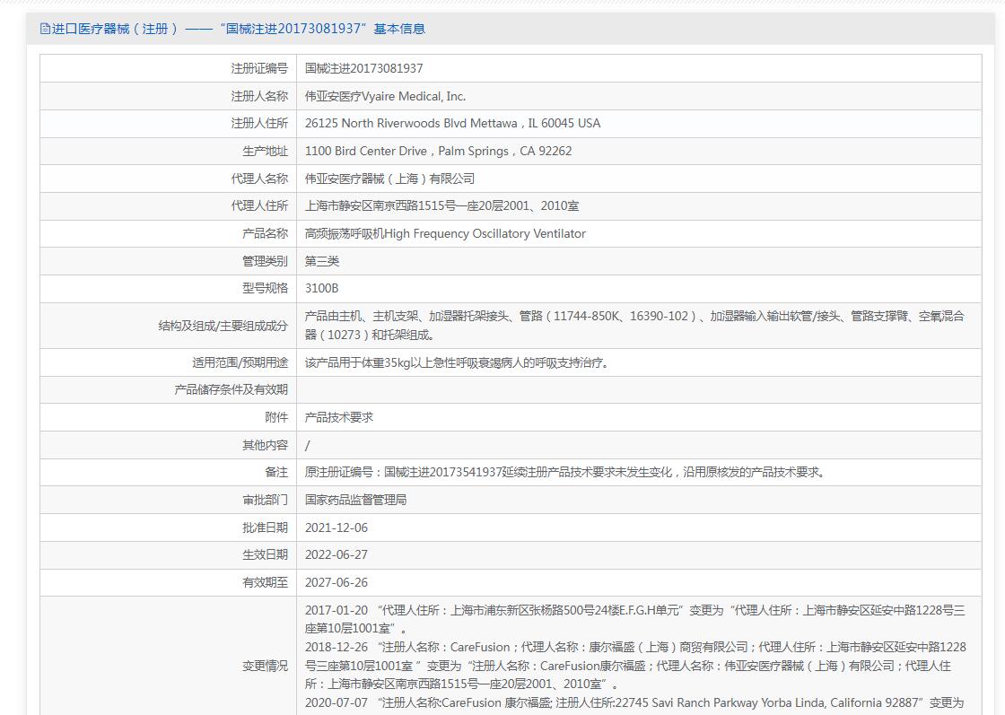Click the header title 进口医疗器械（注册）基本信息

pyautogui.click(x=239, y=29)
